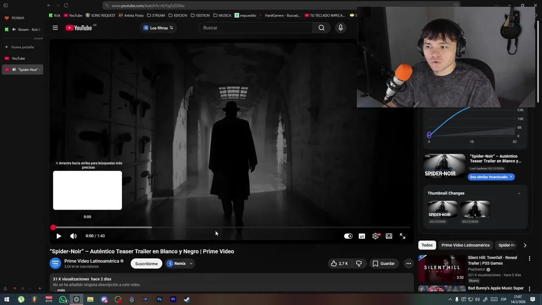Image resolution: width=542 pixels, height=305 pixels.
Task: Enter fullscreen mode in the player
Action: (x=403, y=236)
